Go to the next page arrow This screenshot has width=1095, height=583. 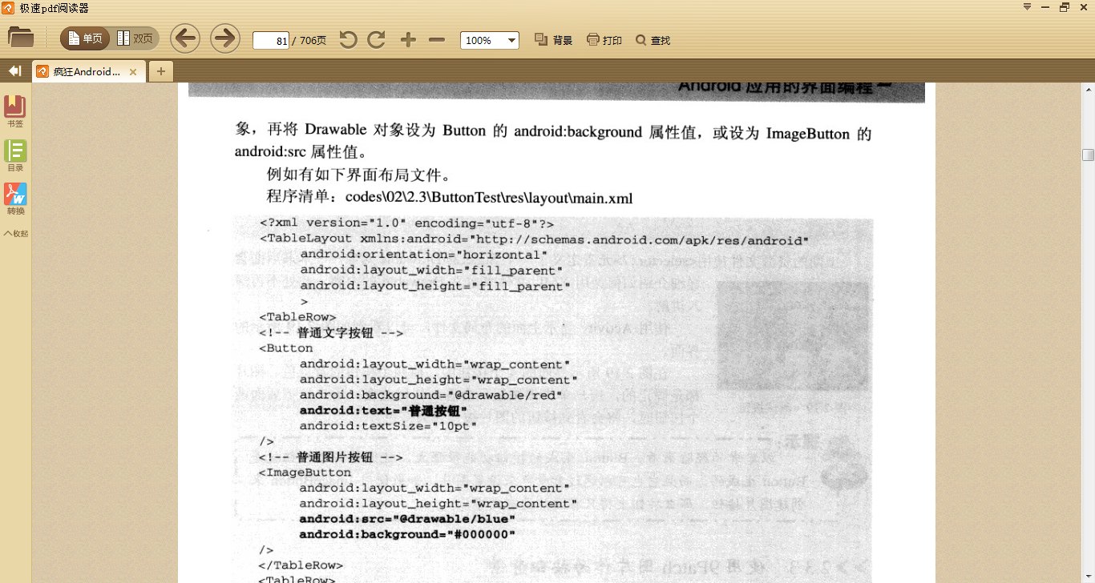[225, 38]
